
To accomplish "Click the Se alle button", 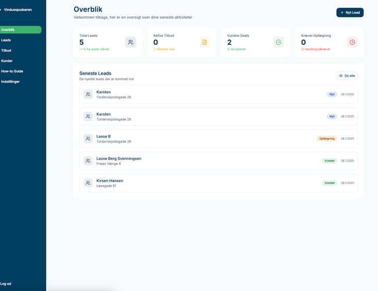I will tap(347, 76).
